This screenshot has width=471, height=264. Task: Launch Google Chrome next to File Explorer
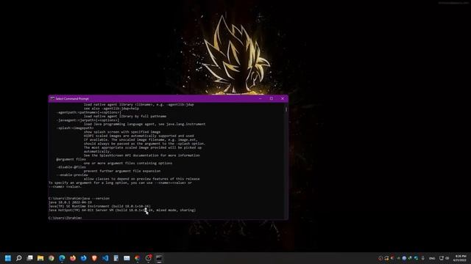tap(51, 258)
